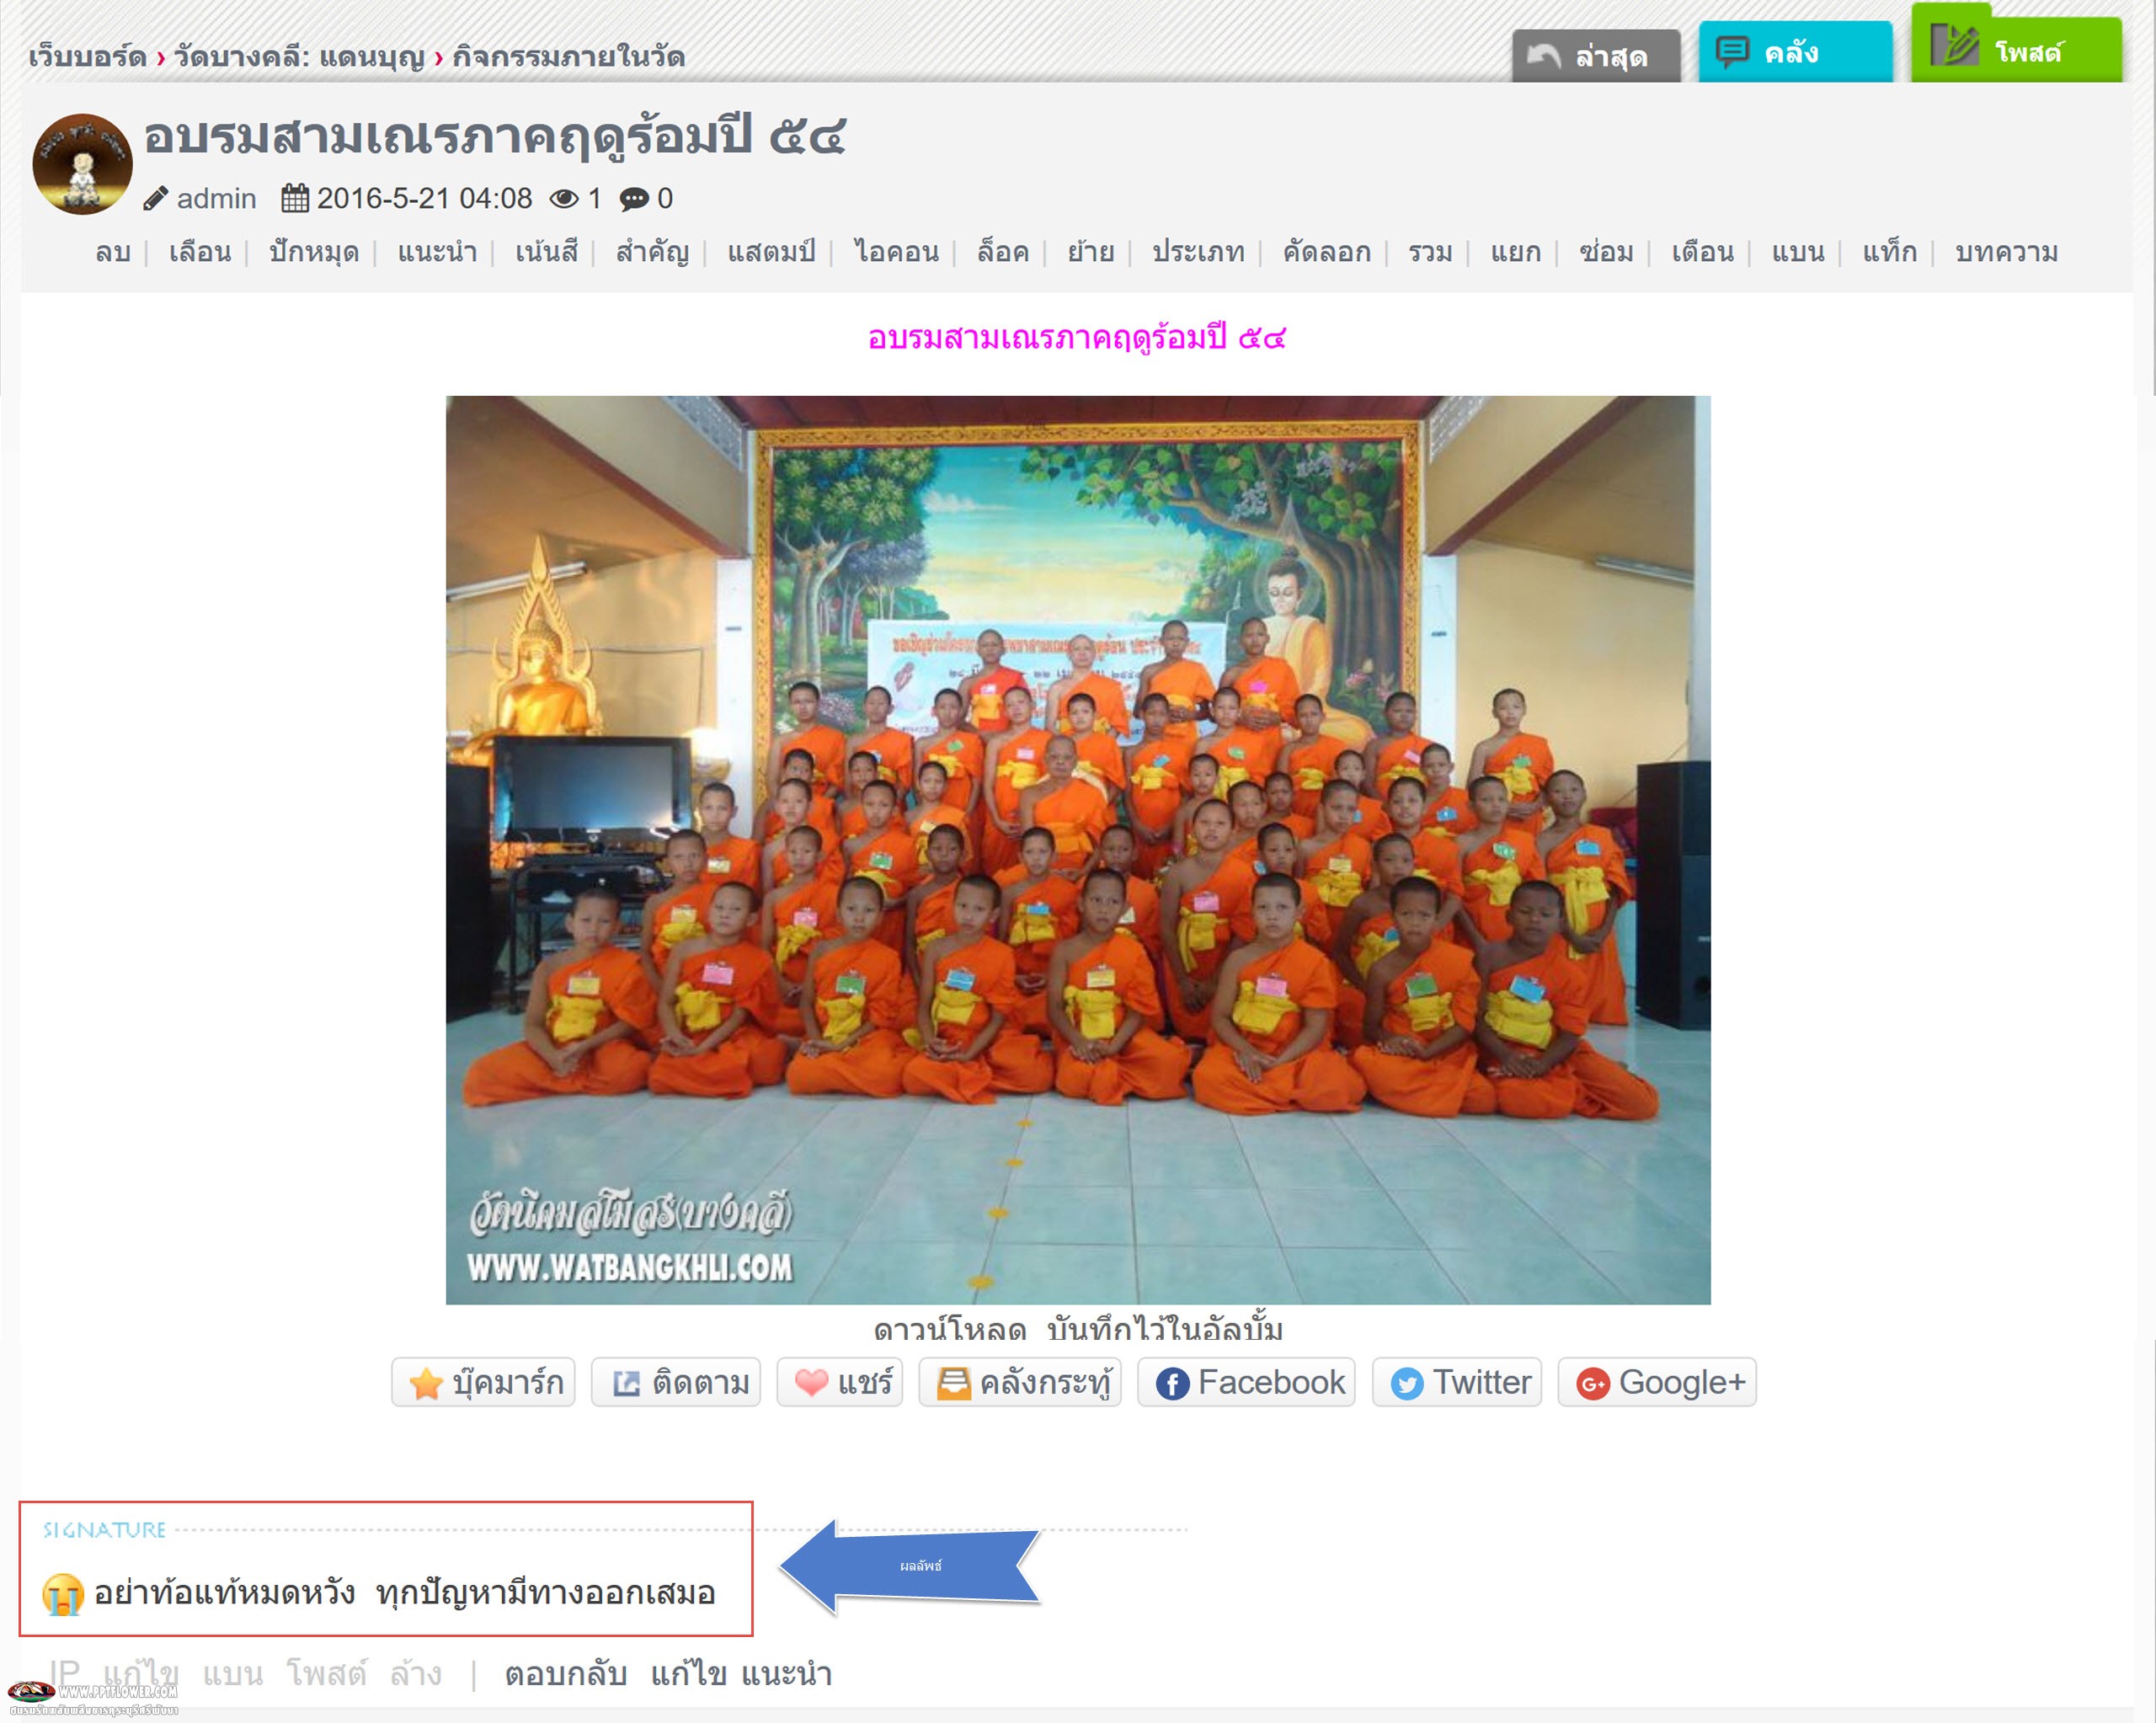Click the green โพสต์ post button
This screenshot has height=1723, width=2156.
pyautogui.click(x=2016, y=47)
